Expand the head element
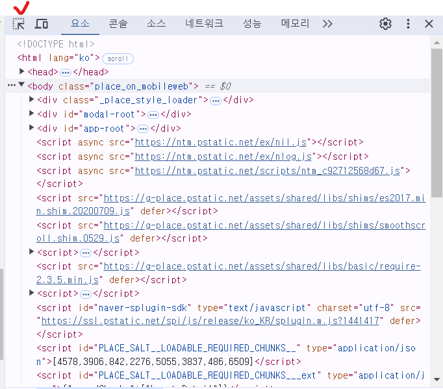The width and height of the screenshot is (443, 389). [21, 71]
